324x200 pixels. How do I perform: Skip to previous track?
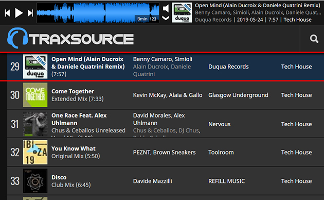tap(7, 13)
